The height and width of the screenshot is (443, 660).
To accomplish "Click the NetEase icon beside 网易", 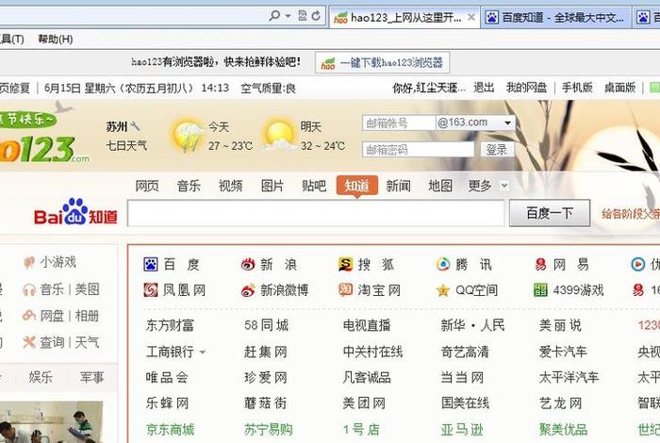I will pyautogui.click(x=540, y=264).
